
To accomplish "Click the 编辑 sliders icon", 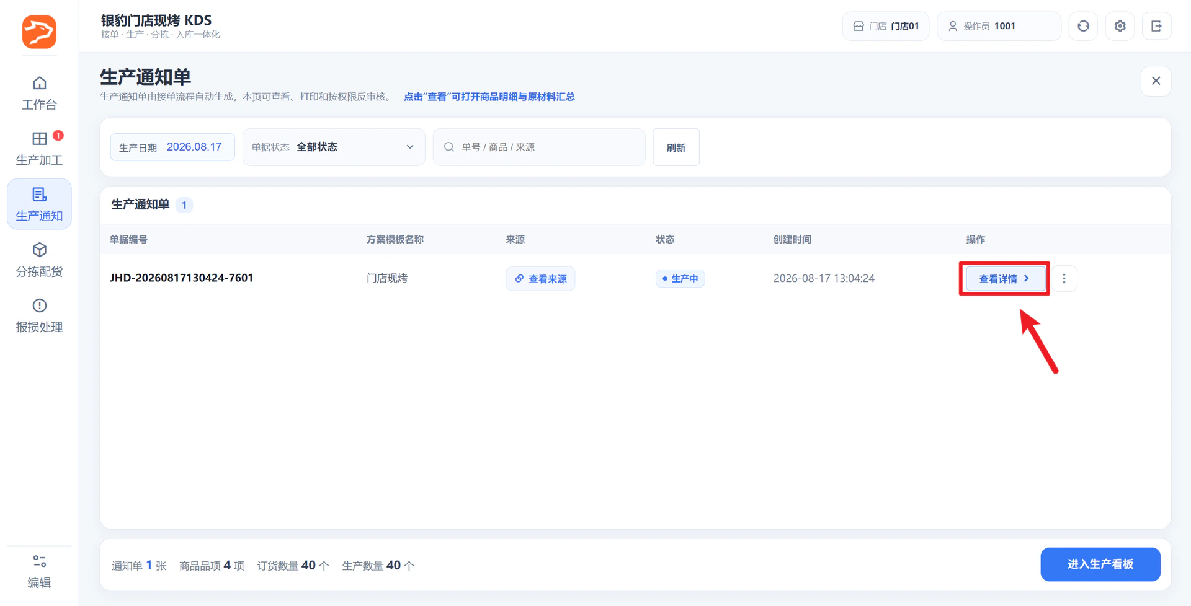I will [x=39, y=571].
